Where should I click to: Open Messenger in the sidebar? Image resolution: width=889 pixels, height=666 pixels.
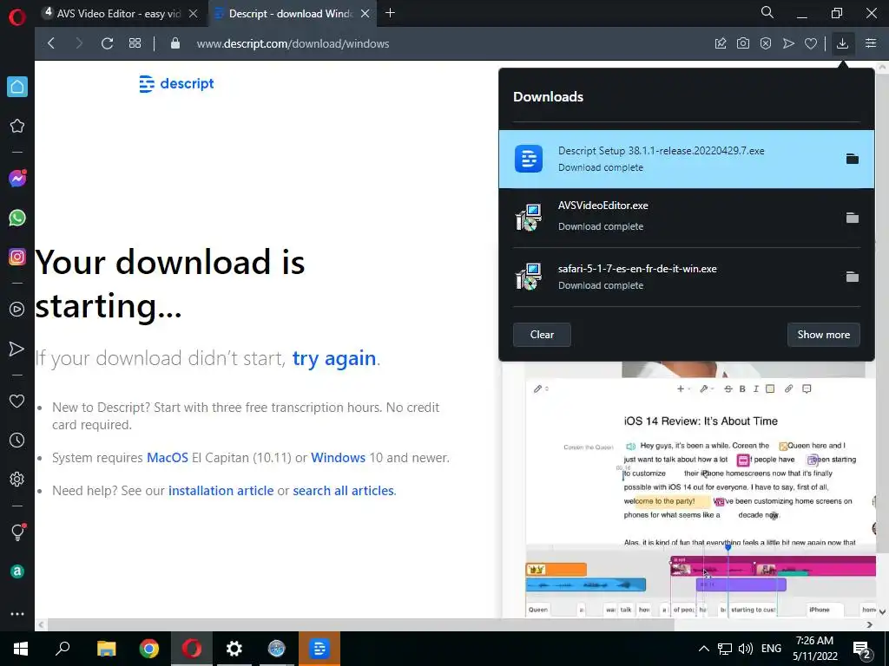[x=17, y=179]
